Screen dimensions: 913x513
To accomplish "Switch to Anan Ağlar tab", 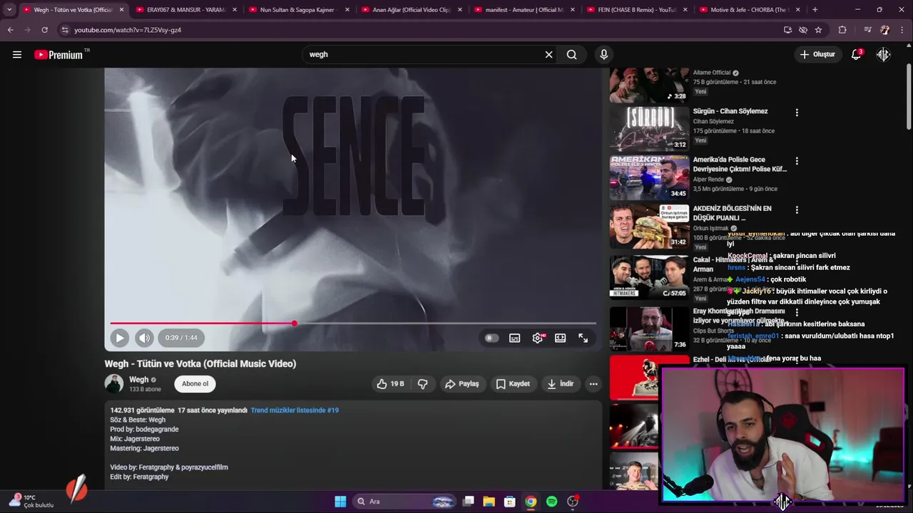I will tap(412, 10).
